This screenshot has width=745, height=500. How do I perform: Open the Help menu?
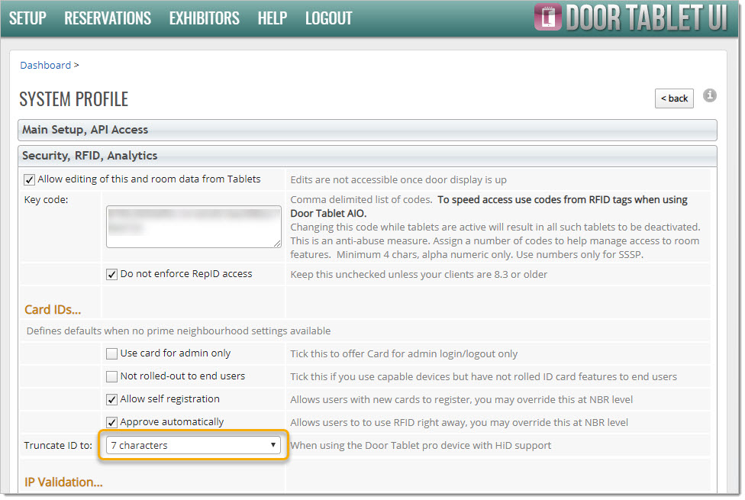[273, 18]
